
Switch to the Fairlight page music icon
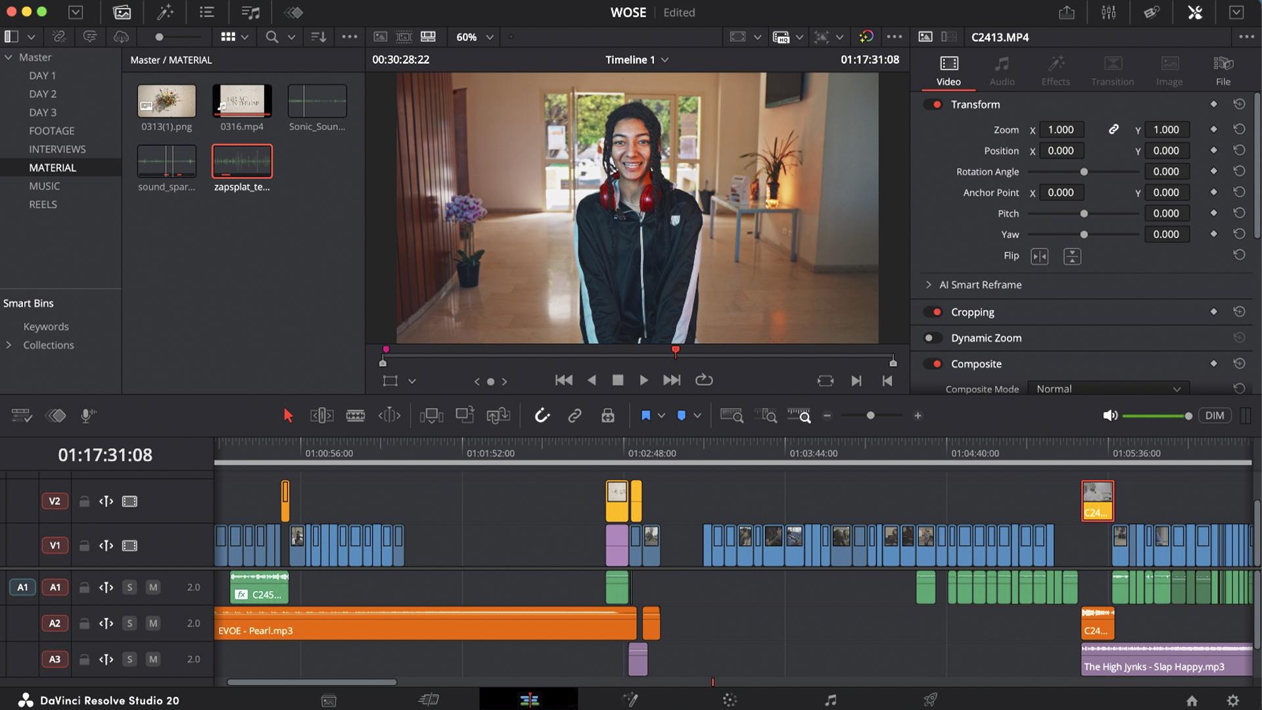[831, 700]
